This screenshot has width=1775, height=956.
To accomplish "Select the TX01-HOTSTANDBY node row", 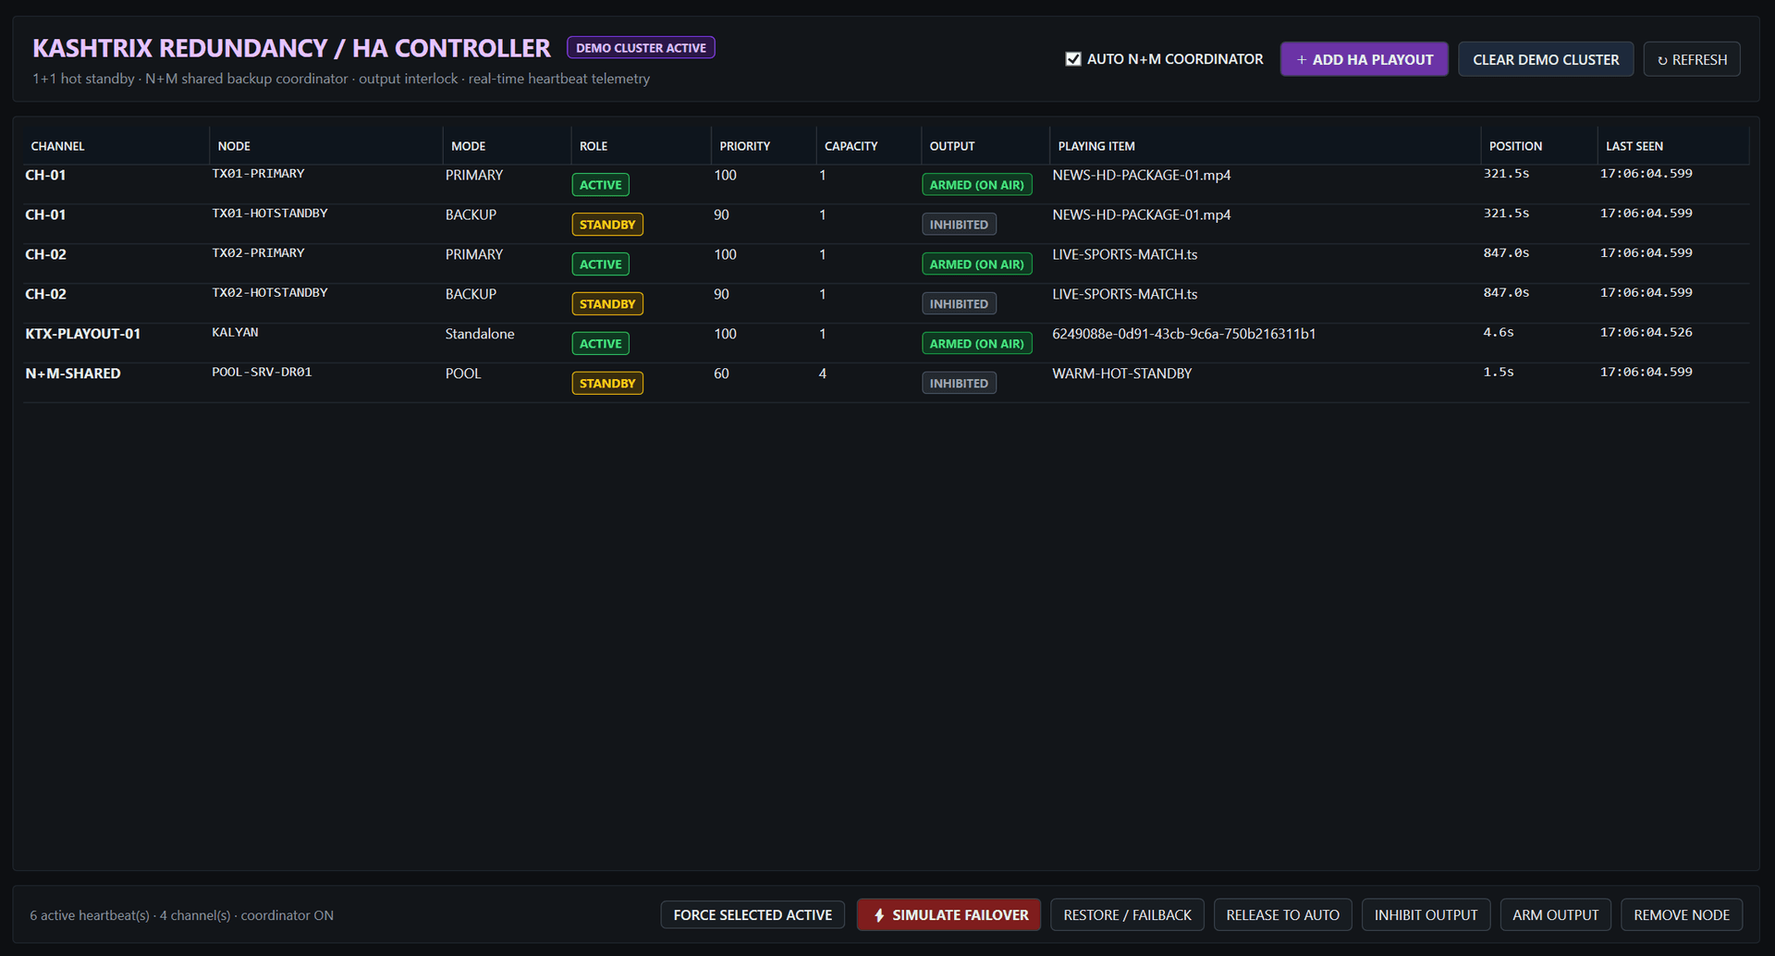I will (x=886, y=224).
